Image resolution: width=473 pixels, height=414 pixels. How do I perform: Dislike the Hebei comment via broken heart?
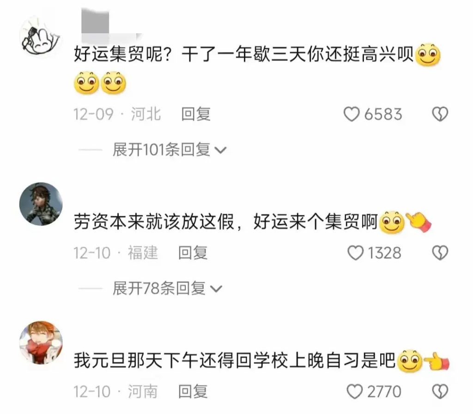pos(440,115)
